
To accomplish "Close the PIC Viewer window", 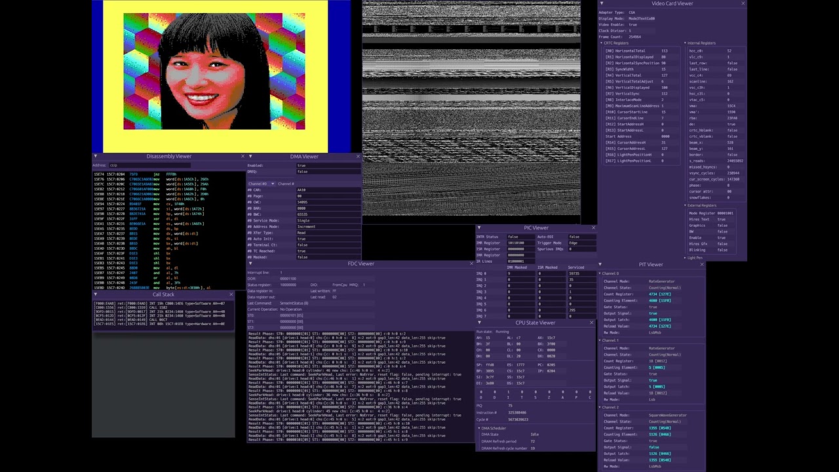I will 593,227.
